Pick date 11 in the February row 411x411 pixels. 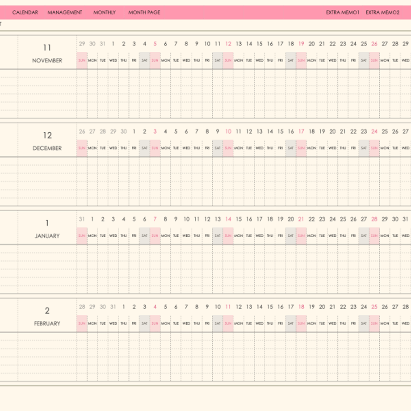(228, 306)
